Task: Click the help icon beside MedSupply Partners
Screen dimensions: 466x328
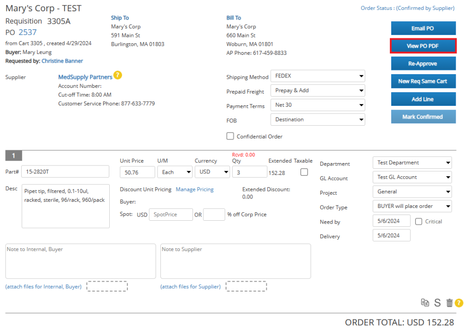Action: (x=117, y=75)
